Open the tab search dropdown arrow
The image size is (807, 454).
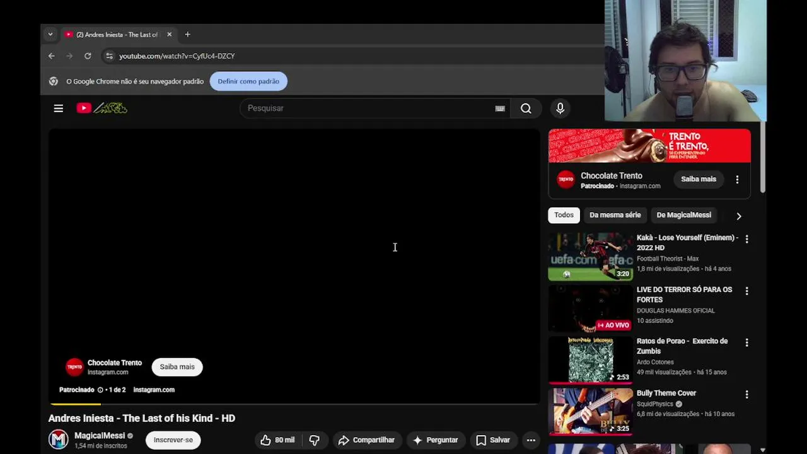point(50,35)
